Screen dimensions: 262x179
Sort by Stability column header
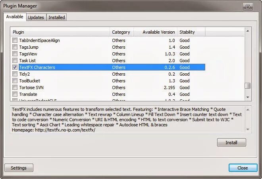click(x=191, y=32)
